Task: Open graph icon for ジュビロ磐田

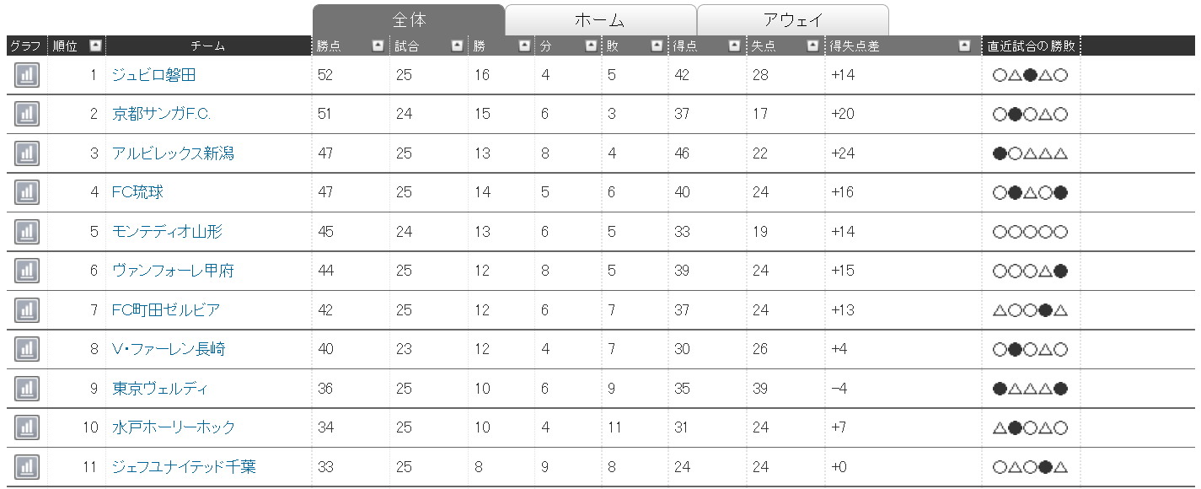Action: [27, 75]
